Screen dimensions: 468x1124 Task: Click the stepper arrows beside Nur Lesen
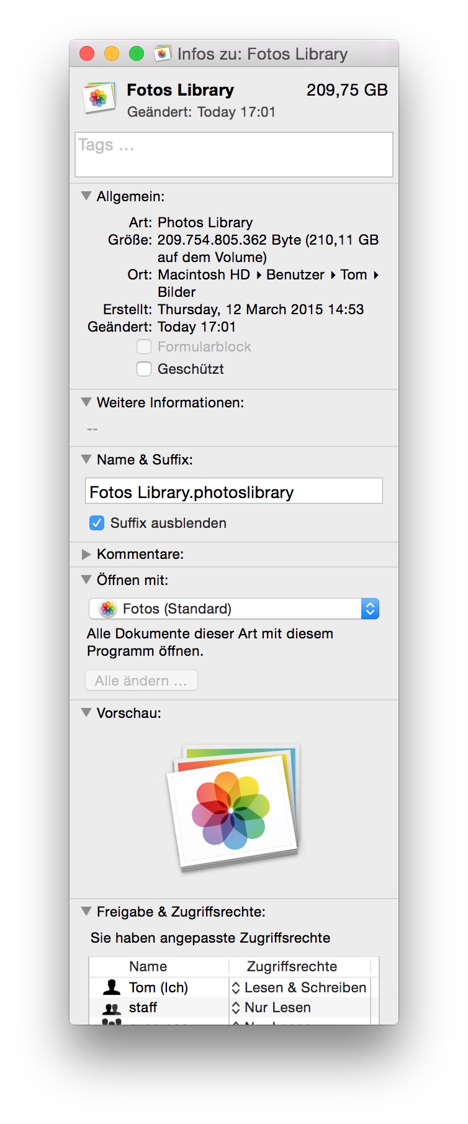[x=236, y=1008]
